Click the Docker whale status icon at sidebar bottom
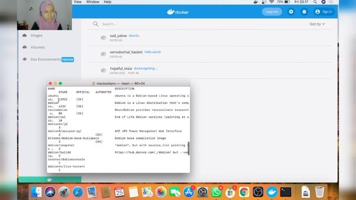The height and width of the screenshot is (200, 356). click(x=50, y=179)
